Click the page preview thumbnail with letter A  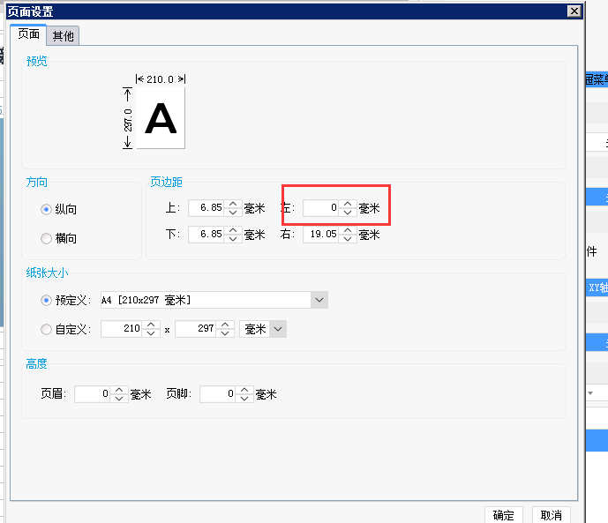click(x=161, y=118)
